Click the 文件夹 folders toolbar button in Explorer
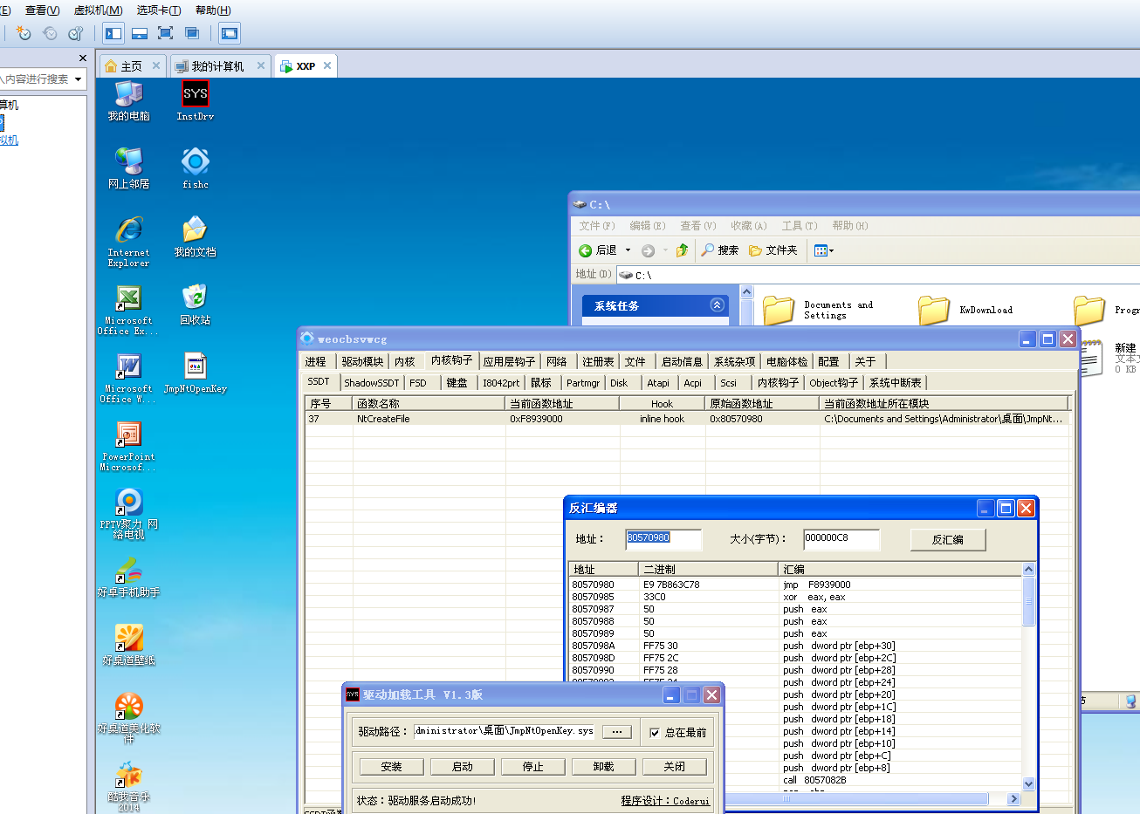The height and width of the screenshot is (814, 1140). [x=773, y=250]
